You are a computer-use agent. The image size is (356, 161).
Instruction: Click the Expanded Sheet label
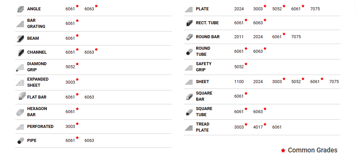point(38,82)
